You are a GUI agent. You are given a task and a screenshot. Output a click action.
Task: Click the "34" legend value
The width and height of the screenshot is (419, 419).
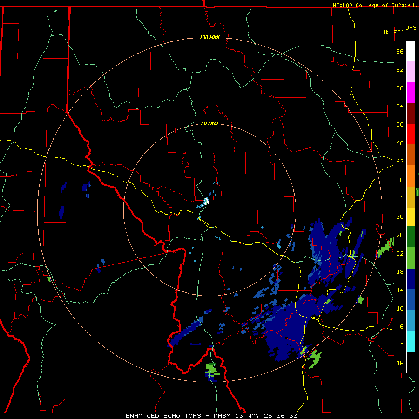point(400,198)
